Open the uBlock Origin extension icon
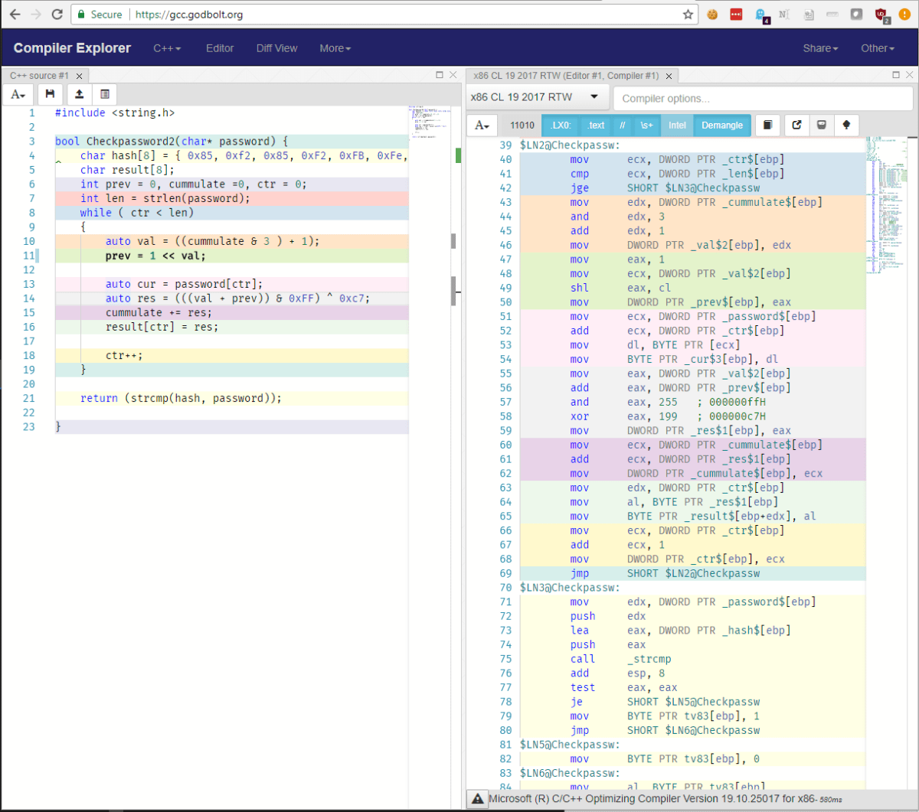 881,15
